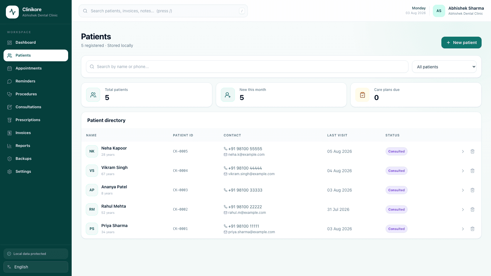Go to Appointments in the sidebar
The image size is (491, 276).
pos(36,68)
